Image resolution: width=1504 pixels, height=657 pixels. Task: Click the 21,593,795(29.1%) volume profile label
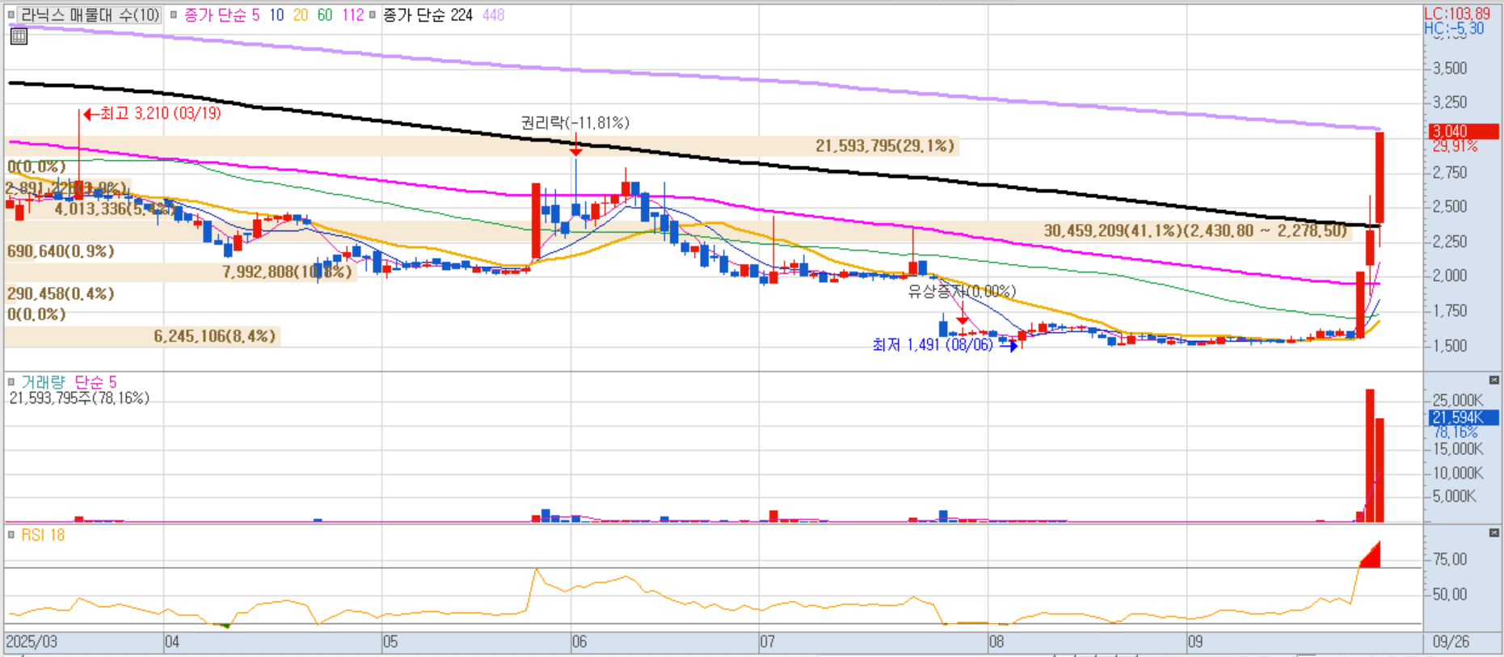click(885, 145)
